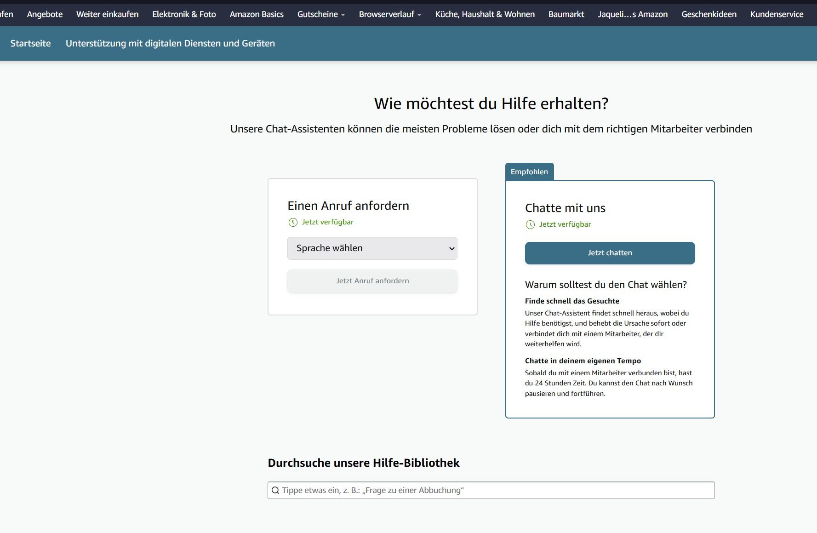Open Geschenkideen page
The width and height of the screenshot is (817, 533).
(x=708, y=14)
